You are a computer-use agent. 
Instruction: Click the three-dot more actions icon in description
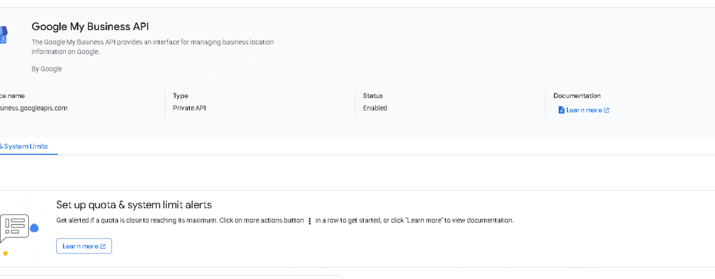pos(310,221)
